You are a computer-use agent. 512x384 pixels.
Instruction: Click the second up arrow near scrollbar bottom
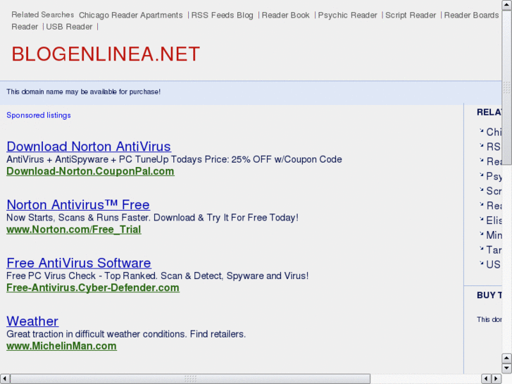pos(507,359)
